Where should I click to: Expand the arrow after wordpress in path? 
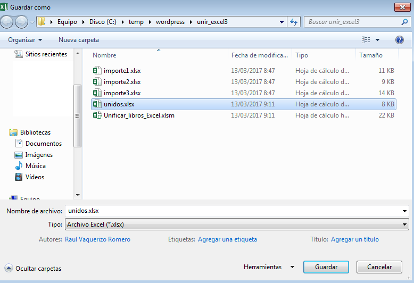[x=191, y=22]
